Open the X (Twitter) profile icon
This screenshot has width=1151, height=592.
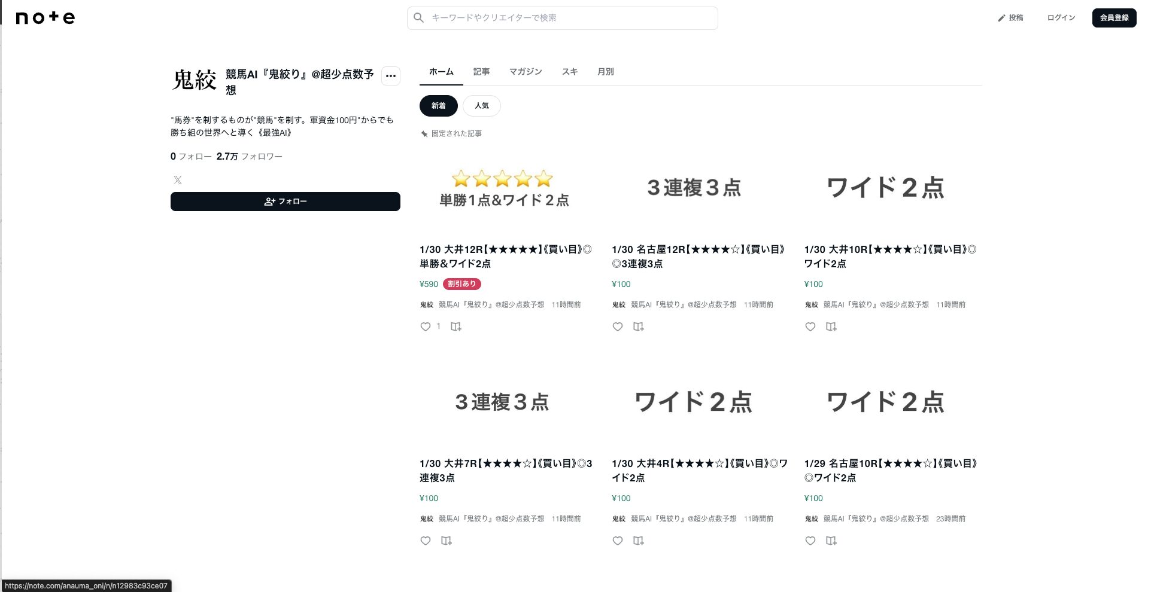pos(178,180)
